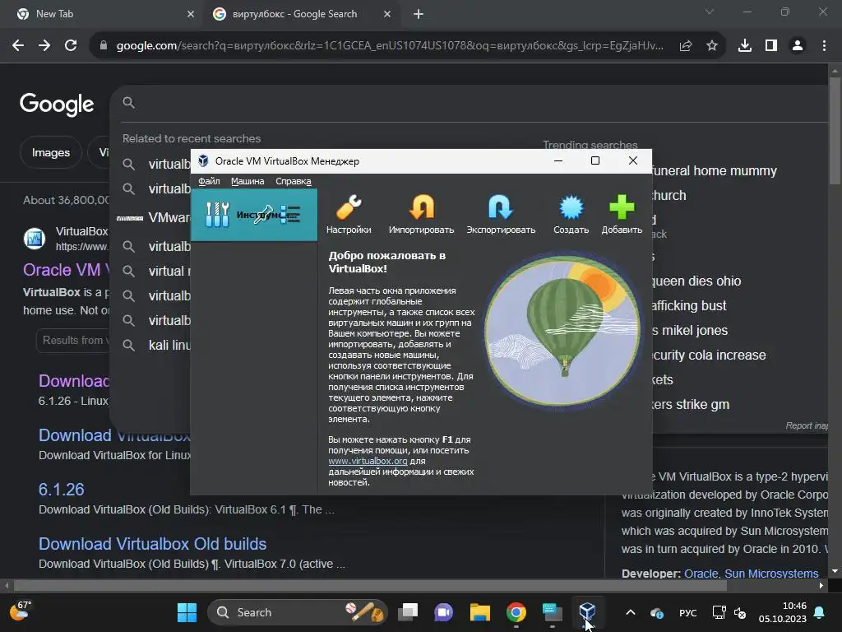
Task: Open the notifications bell icon
Action: coord(820,612)
